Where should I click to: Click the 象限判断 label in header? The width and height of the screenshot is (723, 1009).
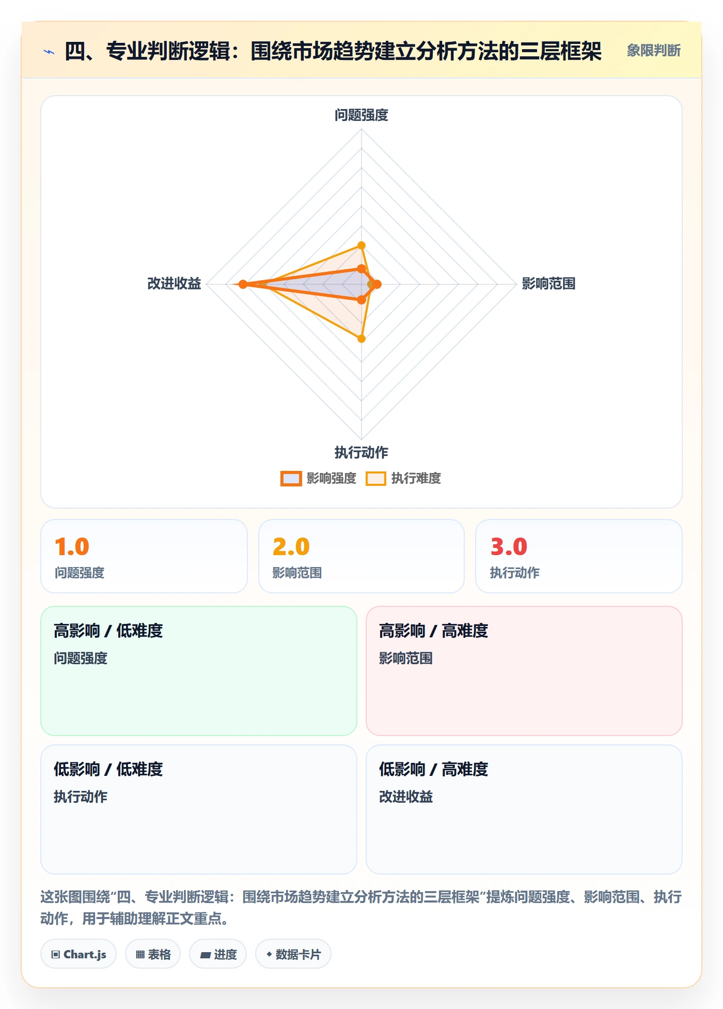coord(654,51)
